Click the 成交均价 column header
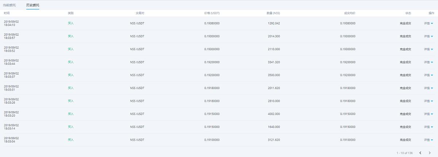 point(350,13)
